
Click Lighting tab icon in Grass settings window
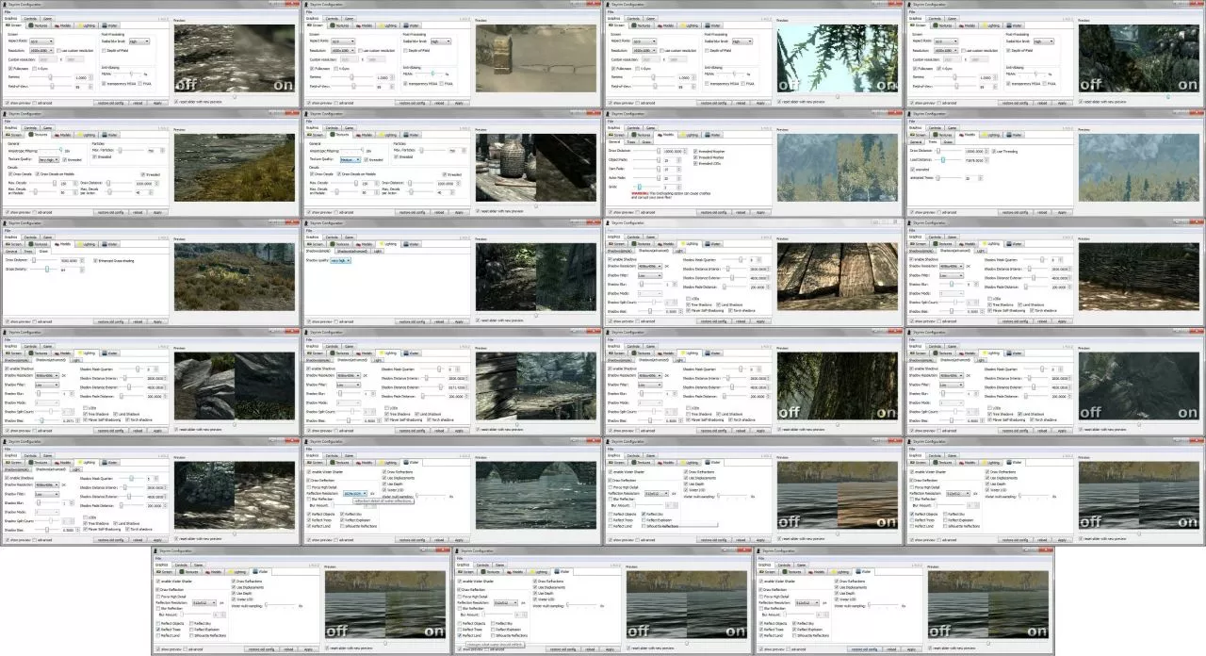click(80, 244)
